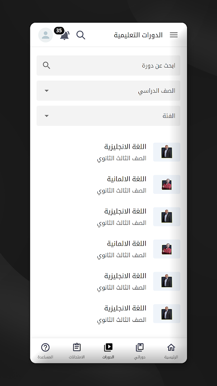This screenshot has height=386, width=217.
Task: Open the user profile avatar
Action: pos(45,35)
